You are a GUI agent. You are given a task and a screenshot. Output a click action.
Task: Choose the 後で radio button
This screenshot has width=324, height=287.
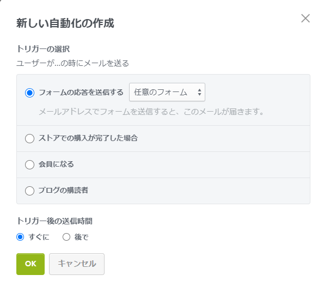coord(66,237)
